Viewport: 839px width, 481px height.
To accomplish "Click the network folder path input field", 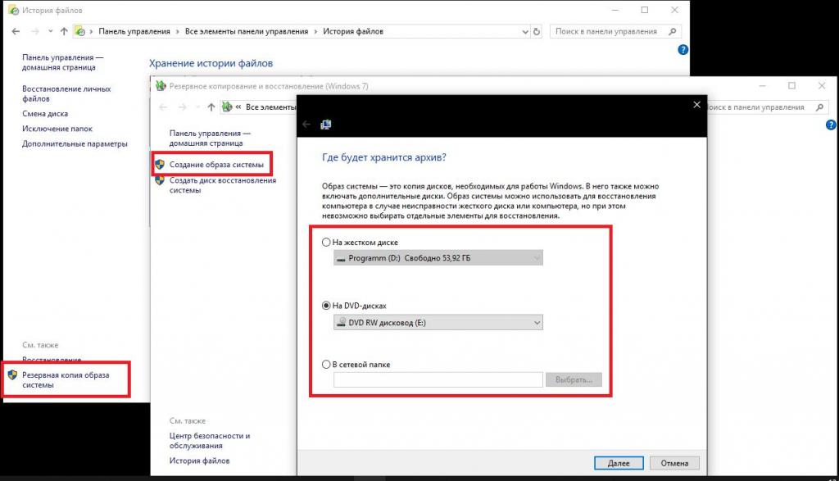I will [x=438, y=380].
